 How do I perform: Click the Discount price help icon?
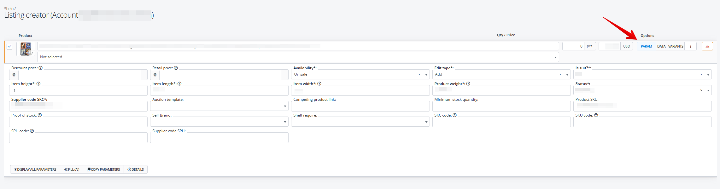coord(41,68)
